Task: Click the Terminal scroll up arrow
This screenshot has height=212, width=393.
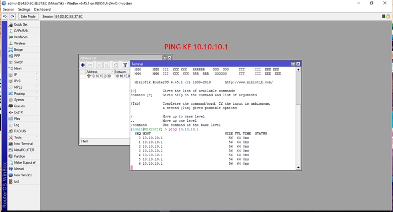Action: (298, 69)
